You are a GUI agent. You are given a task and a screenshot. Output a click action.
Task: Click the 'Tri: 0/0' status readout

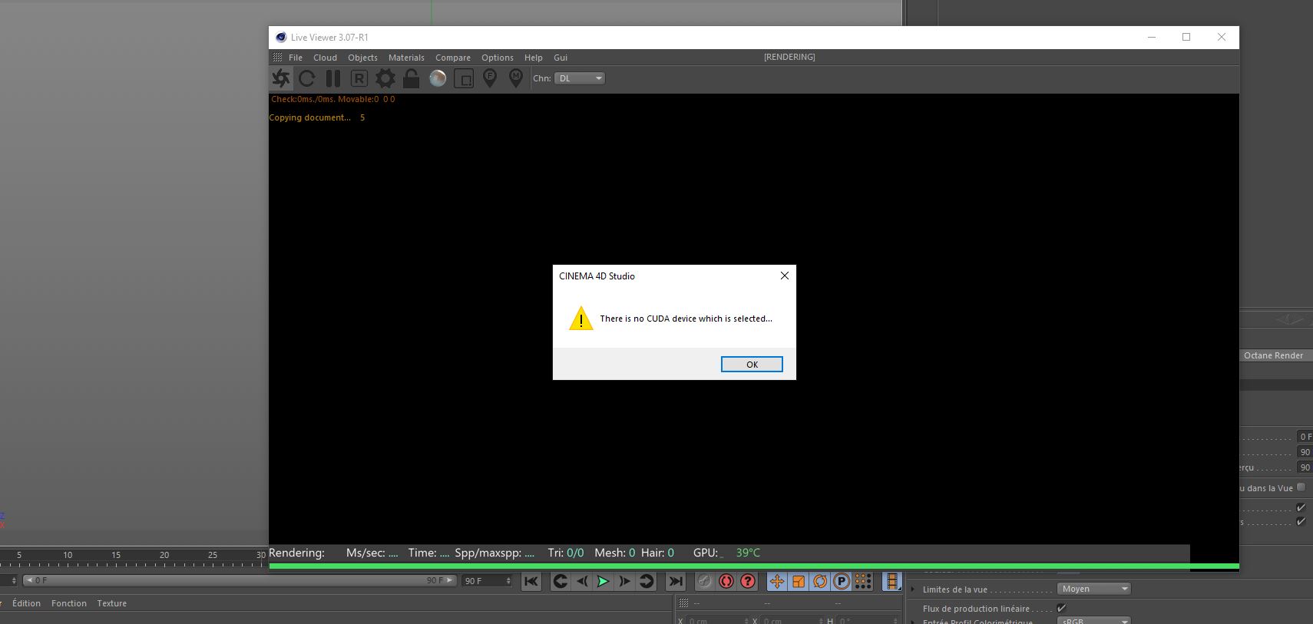point(566,553)
